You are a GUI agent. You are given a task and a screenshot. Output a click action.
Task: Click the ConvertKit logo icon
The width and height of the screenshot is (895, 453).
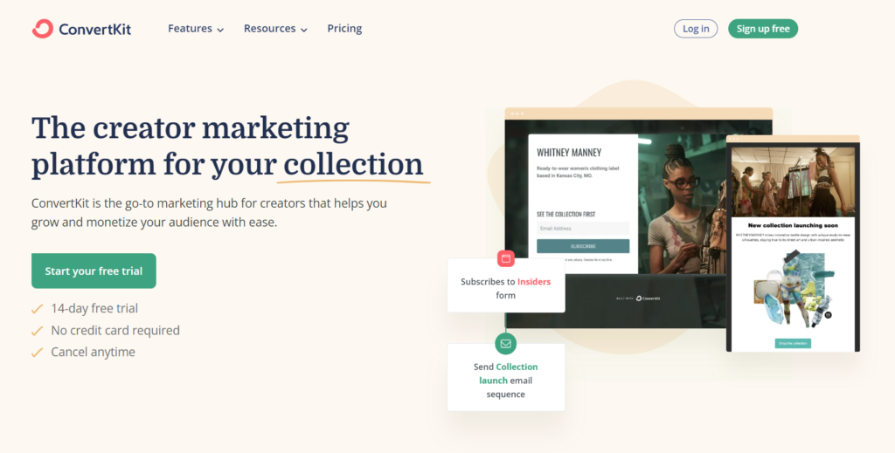[x=43, y=29]
